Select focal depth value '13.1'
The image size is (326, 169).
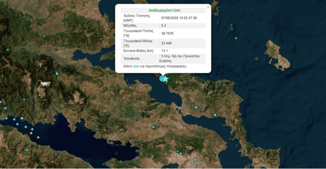pyautogui.click(x=165, y=51)
